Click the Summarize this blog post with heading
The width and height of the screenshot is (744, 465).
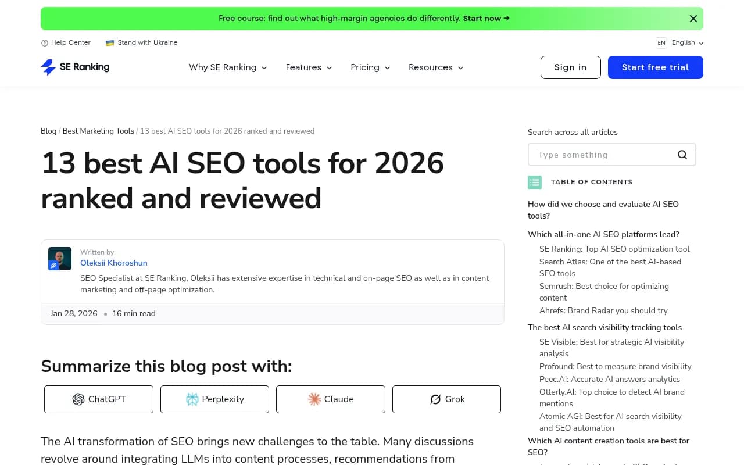click(166, 366)
